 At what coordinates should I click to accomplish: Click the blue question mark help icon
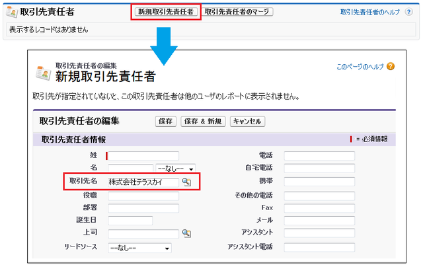pos(409,12)
